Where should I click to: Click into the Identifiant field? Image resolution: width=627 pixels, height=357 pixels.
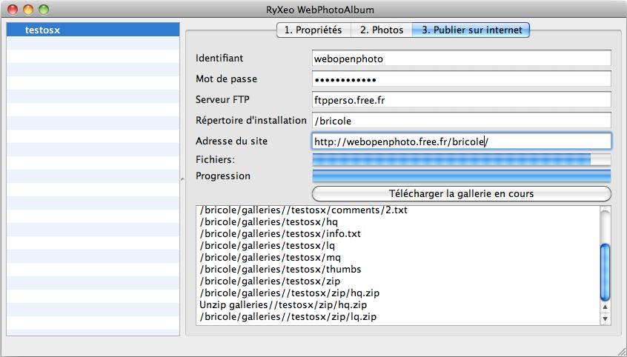point(462,59)
